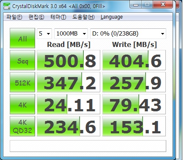Click the 4K QD32 read result 234.6
The height and width of the screenshot is (160, 184).
coord(69,126)
